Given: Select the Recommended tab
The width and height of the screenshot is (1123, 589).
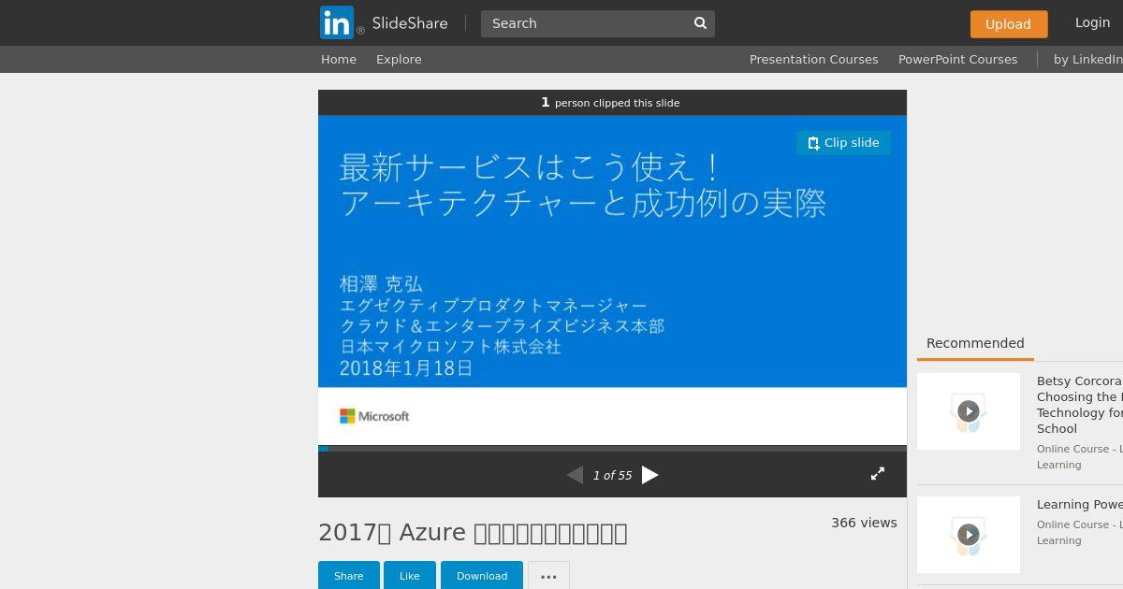Looking at the screenshot, I should 975,343.
